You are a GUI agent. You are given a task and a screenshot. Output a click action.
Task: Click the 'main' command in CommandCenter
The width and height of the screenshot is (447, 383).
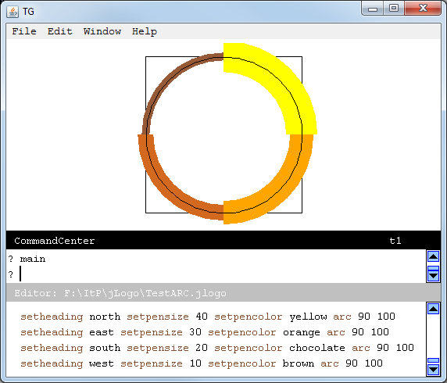tap(33, 259)
